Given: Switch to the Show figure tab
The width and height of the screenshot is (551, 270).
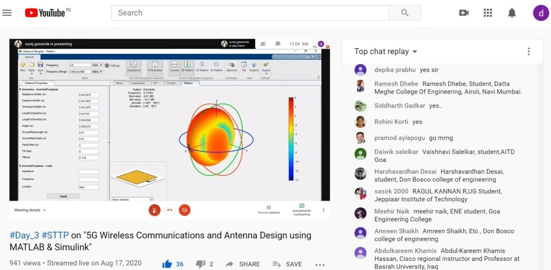Looking at the screenshot, I should click(x=119, y=83).
